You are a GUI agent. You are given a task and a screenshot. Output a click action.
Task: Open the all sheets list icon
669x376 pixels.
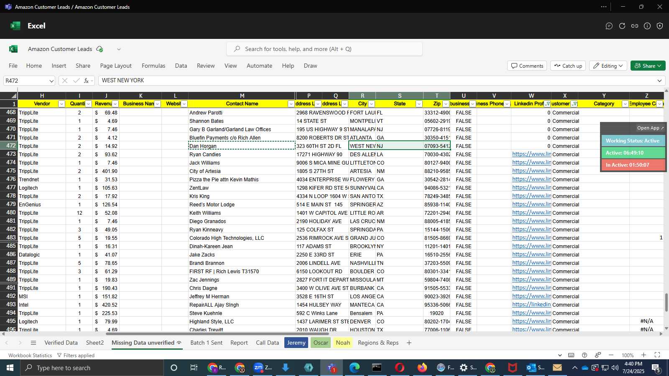(x=33, y=343)
